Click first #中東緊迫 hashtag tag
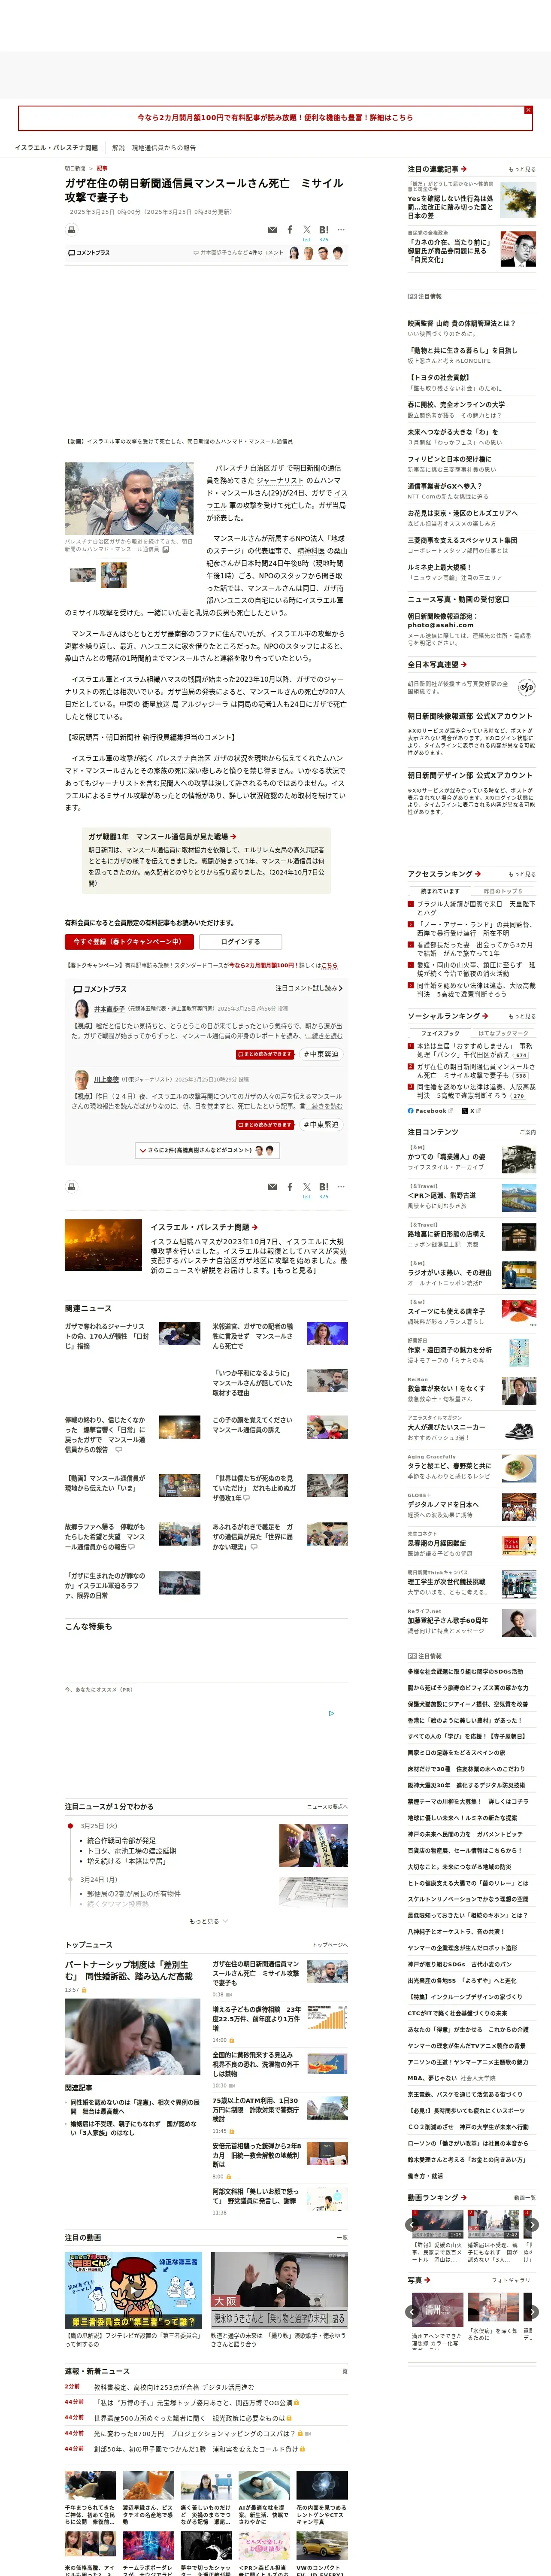The width and height of the screenshot is (551, 2576). pyautogui.click(x=321, y=1054)
